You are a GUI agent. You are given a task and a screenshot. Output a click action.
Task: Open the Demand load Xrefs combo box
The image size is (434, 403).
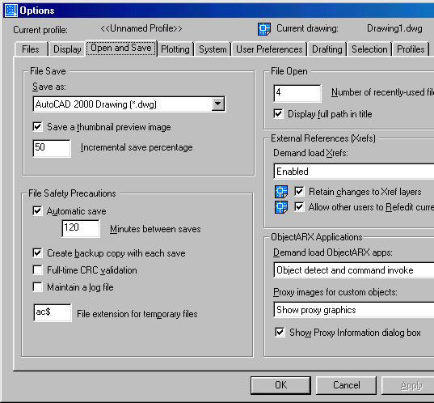[354, 172]
